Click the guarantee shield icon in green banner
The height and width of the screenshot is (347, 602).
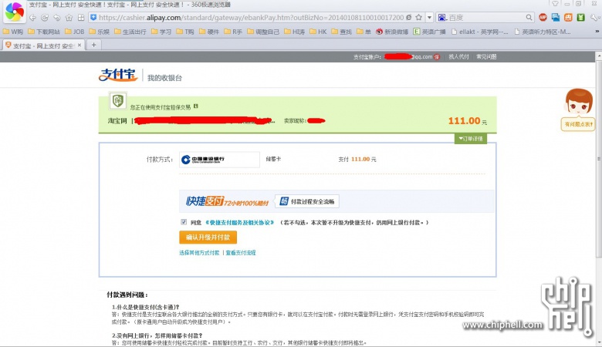118,101
